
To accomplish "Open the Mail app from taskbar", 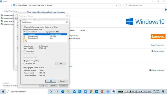I will [74, 92].
